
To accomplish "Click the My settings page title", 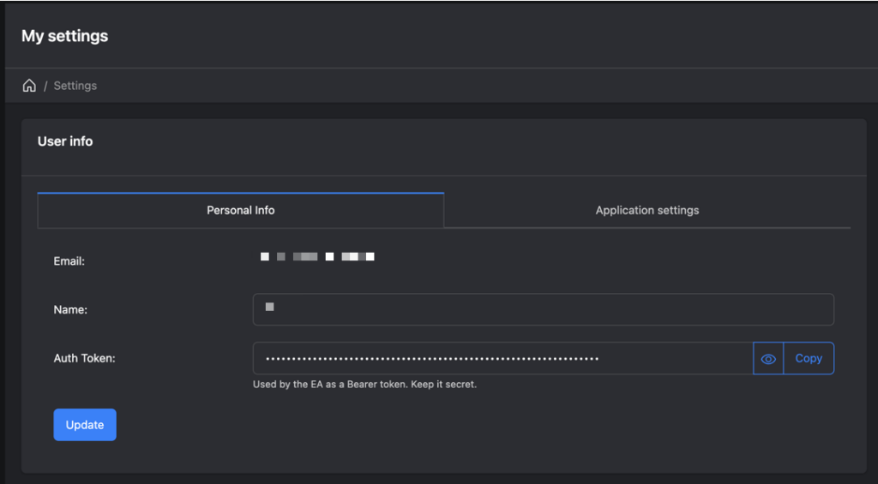I will tap(65, 36).
